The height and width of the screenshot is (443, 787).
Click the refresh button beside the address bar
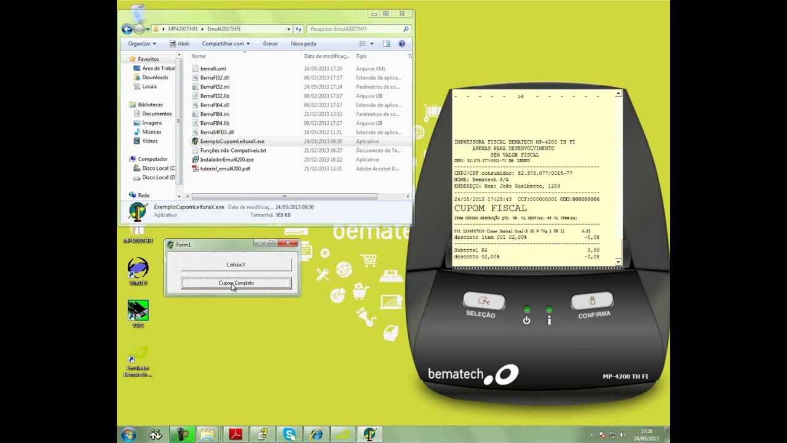pos(298,29)
